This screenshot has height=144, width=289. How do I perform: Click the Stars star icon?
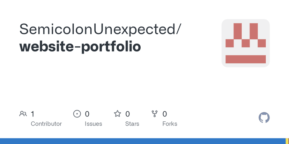pyautogui.click(x=118, y=114)
